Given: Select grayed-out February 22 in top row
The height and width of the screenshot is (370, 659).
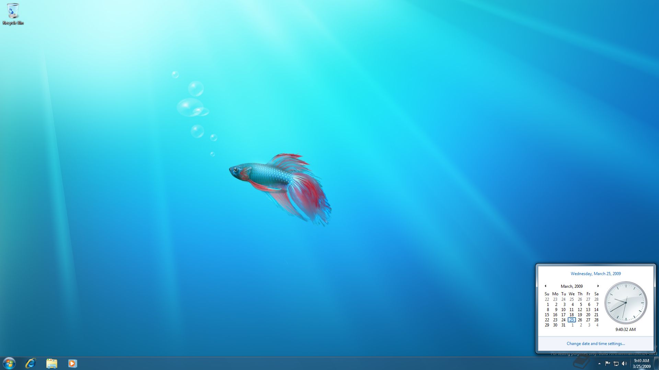Looking at the screenshot, I should 547,299.
